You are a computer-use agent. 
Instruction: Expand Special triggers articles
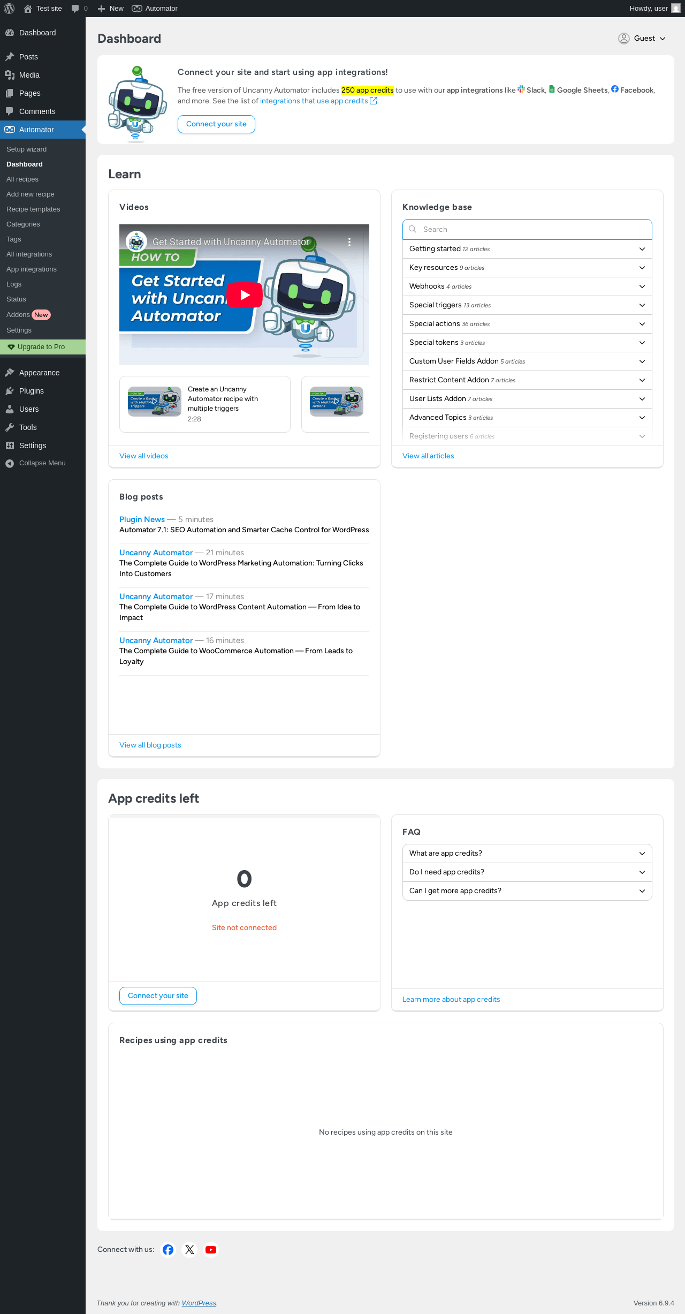(527, 305)
